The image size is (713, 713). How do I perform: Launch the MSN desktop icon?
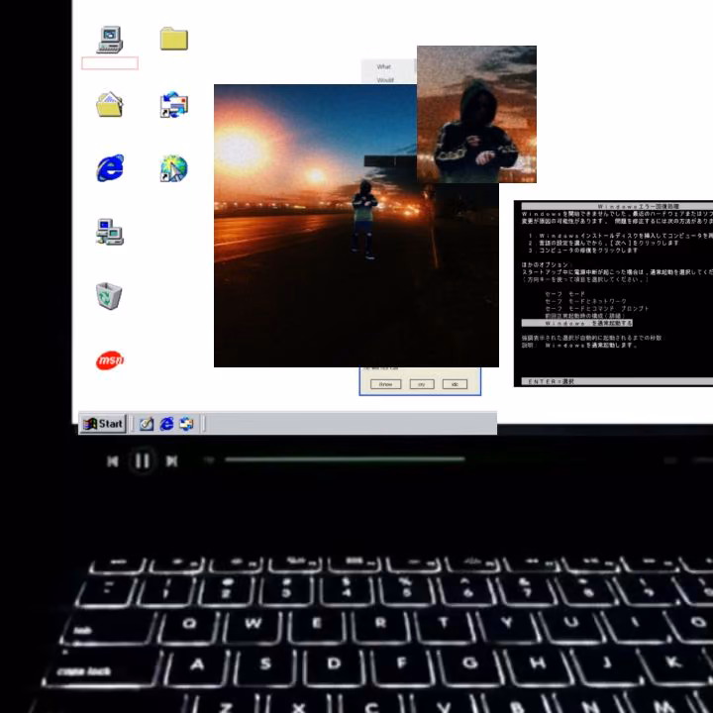click(x=110, y=360)
